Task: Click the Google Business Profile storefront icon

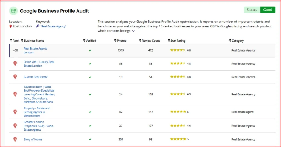Action: (x=13, y=11)
